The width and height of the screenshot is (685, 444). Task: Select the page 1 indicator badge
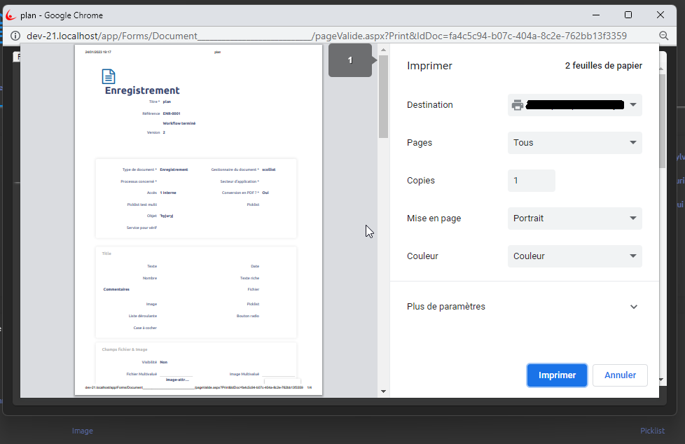[350, 61]
